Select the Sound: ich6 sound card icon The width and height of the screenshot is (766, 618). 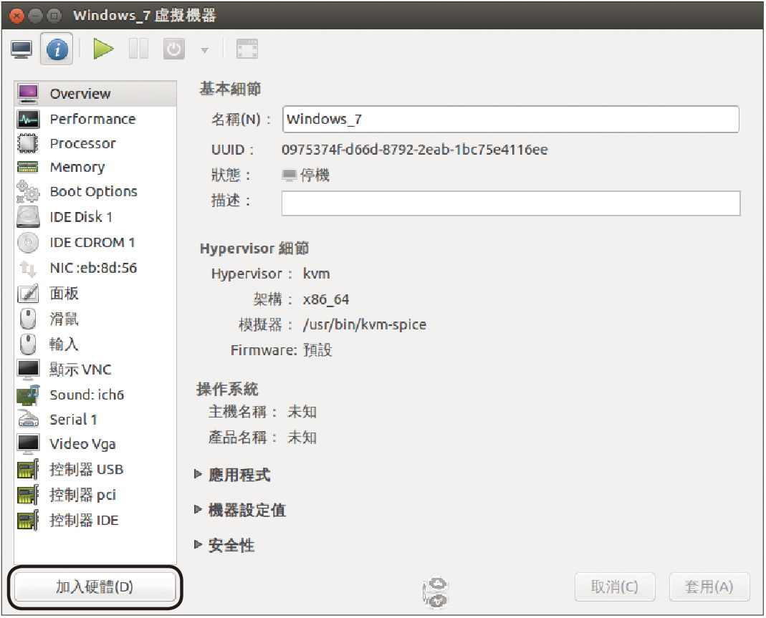click(x=28, y=395)
